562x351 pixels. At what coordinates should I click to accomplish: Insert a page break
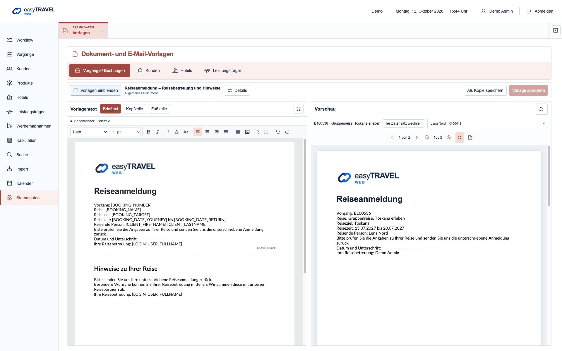point(257,132)
